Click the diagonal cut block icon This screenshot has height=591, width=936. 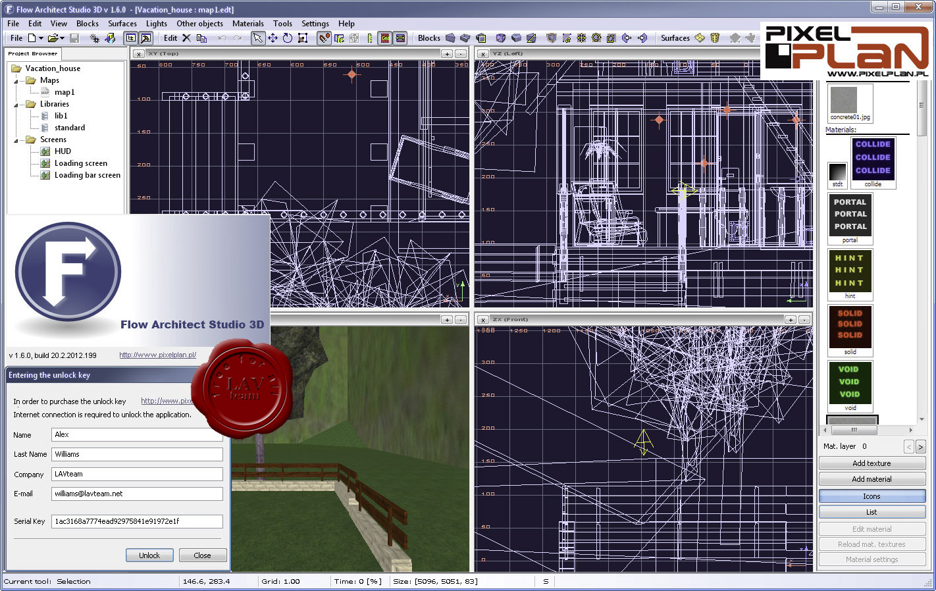[x=531, y=38]
